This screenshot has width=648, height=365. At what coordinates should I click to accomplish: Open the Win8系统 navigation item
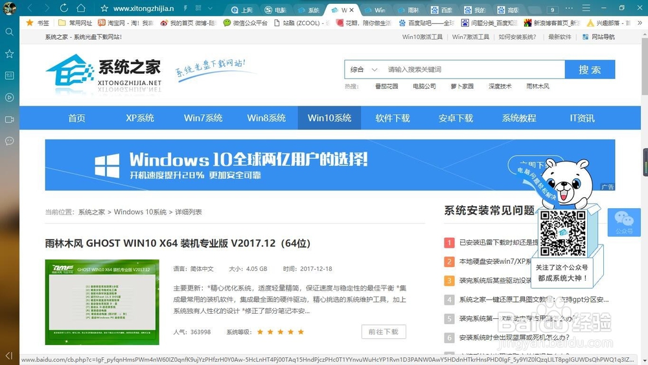point(266,118)
